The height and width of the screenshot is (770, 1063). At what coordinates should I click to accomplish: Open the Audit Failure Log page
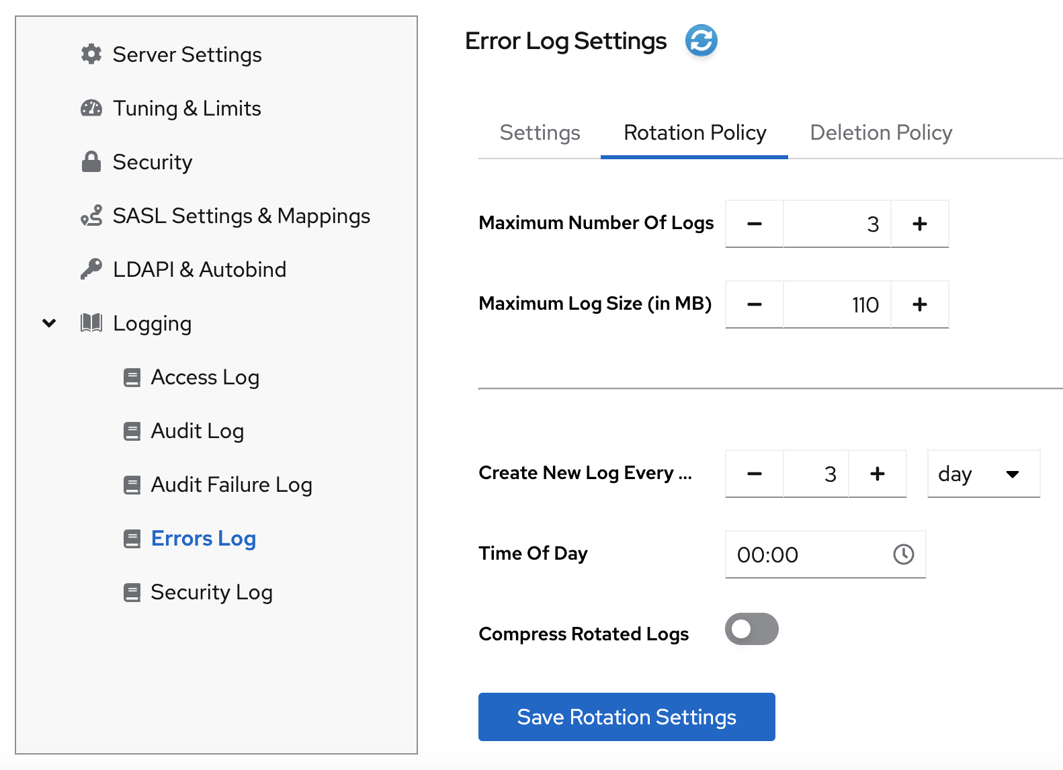(231, 484)
